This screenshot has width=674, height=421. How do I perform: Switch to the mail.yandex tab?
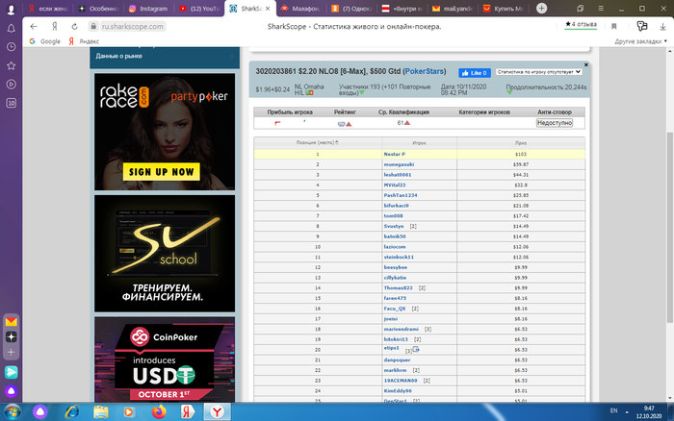click(x=454, y=9)
